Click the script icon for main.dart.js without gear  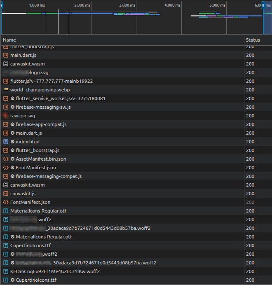point(6,55)
